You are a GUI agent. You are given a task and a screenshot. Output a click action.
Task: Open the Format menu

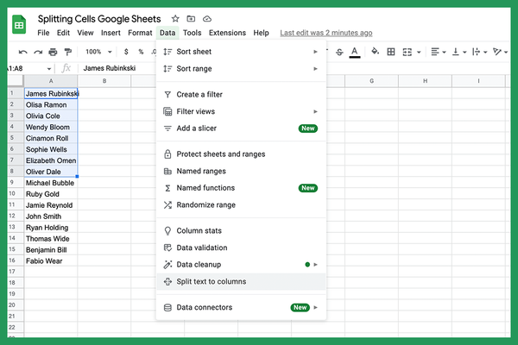[140, 33]
